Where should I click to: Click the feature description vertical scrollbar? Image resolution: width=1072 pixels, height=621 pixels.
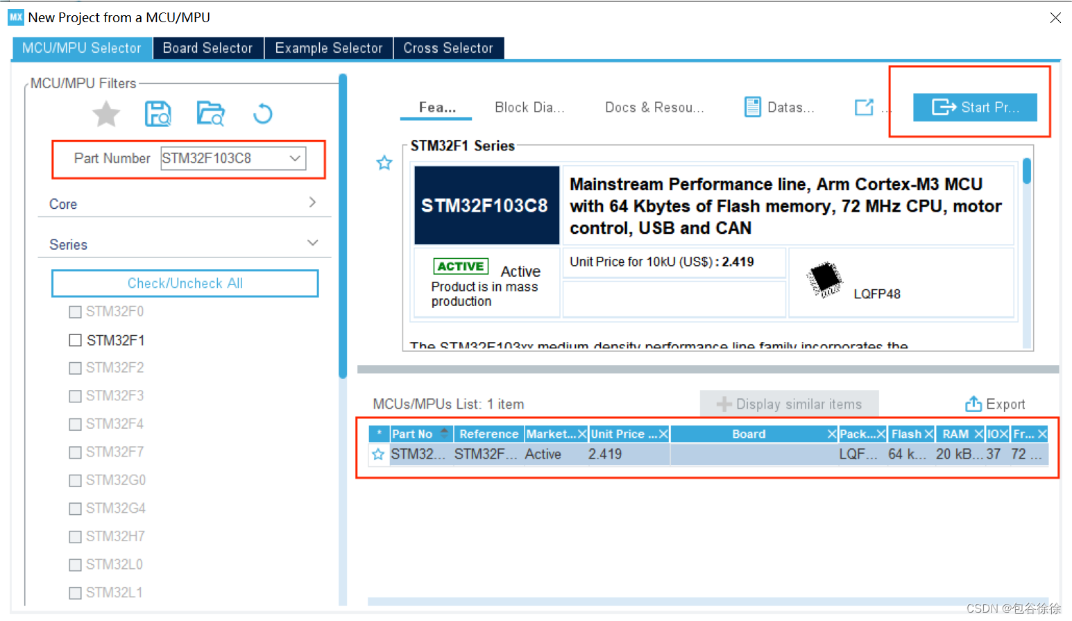[1026, 171]
